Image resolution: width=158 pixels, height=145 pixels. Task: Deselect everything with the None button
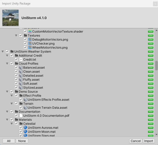pyautogui.click(x=22, y=141)
